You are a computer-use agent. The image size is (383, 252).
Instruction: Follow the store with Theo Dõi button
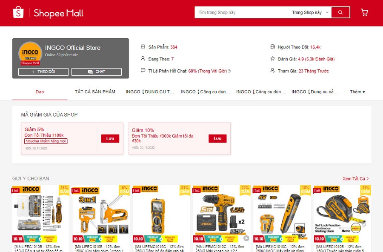pos(43,72)
